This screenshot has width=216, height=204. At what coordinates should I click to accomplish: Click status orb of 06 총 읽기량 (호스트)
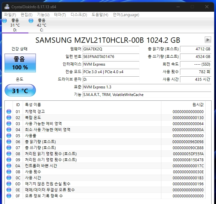coord(9,142)
